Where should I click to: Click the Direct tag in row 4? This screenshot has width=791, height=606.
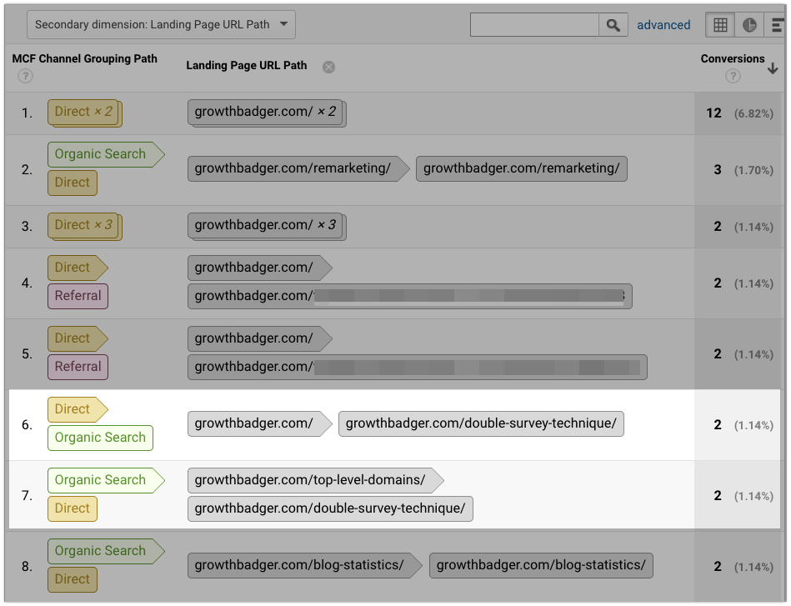pyautogui.click(x=78, y=268)
